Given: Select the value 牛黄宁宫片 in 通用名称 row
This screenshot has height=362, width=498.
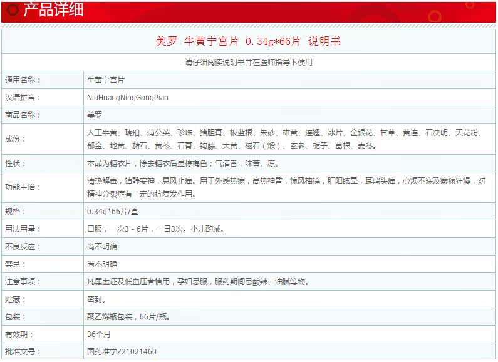Looking at the screenshot, I should click(x=106, y=80).
